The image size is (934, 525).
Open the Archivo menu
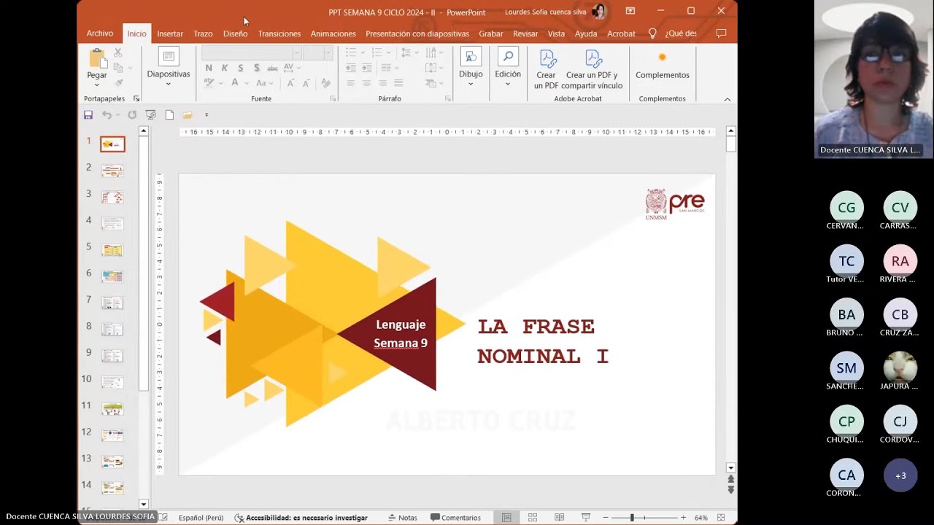point(100,34)
